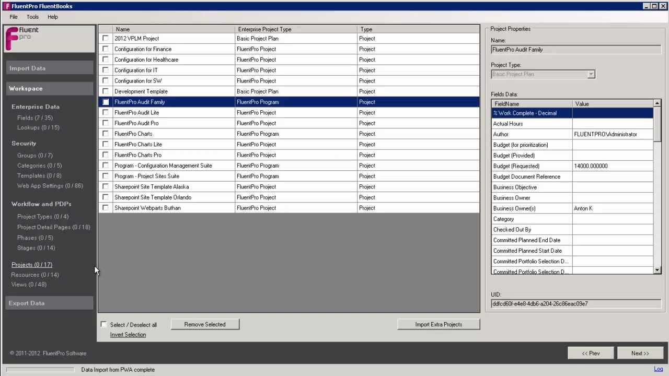
Task: Click the Fields Data scrollbar down arrow
Action: [x=657, y=270]
